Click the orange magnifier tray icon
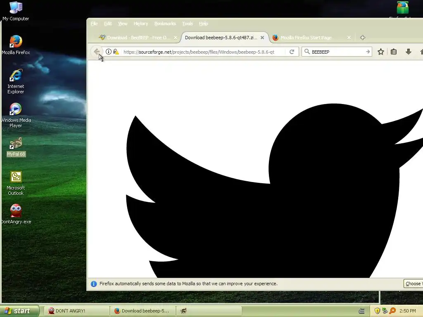Screen dimensions: 423x317 pos(392,311)
